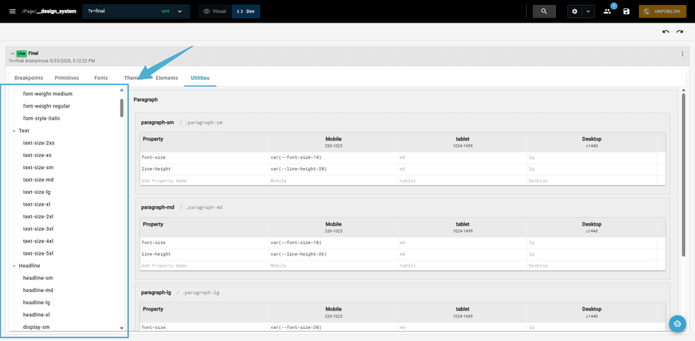Edit paragraph-lg font-size Mobile value
This screenshot has width=695, height=341.
click(333, 328)
